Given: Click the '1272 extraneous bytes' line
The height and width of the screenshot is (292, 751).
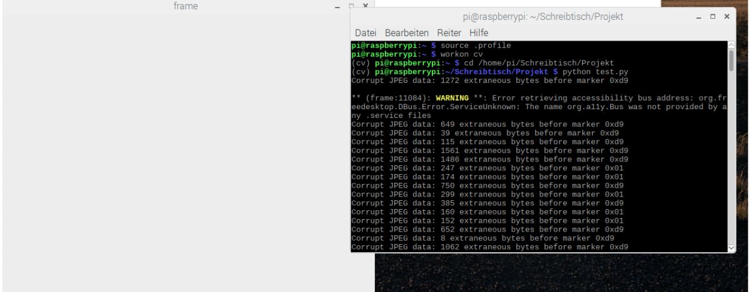Looking at the screenshot, I should click(x=490, y=80).
